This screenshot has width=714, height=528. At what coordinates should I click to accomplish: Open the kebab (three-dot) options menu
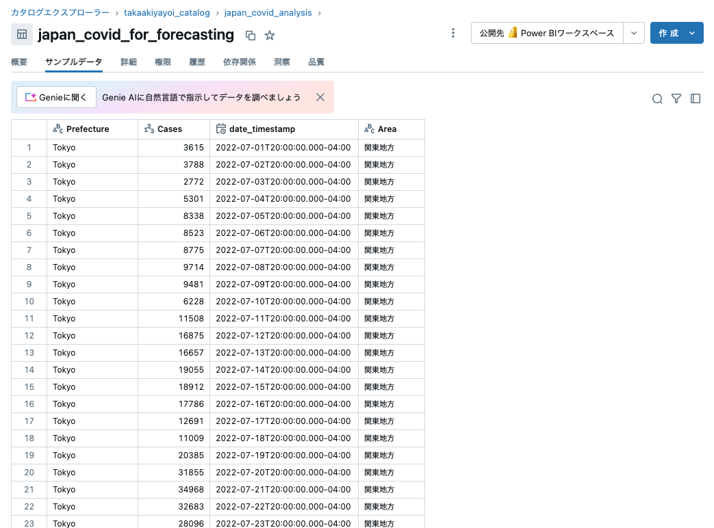(452, 33)
